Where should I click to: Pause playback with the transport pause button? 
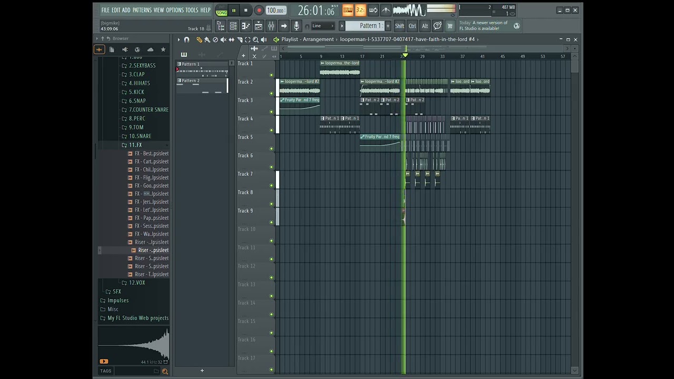[x=234, y=10]
